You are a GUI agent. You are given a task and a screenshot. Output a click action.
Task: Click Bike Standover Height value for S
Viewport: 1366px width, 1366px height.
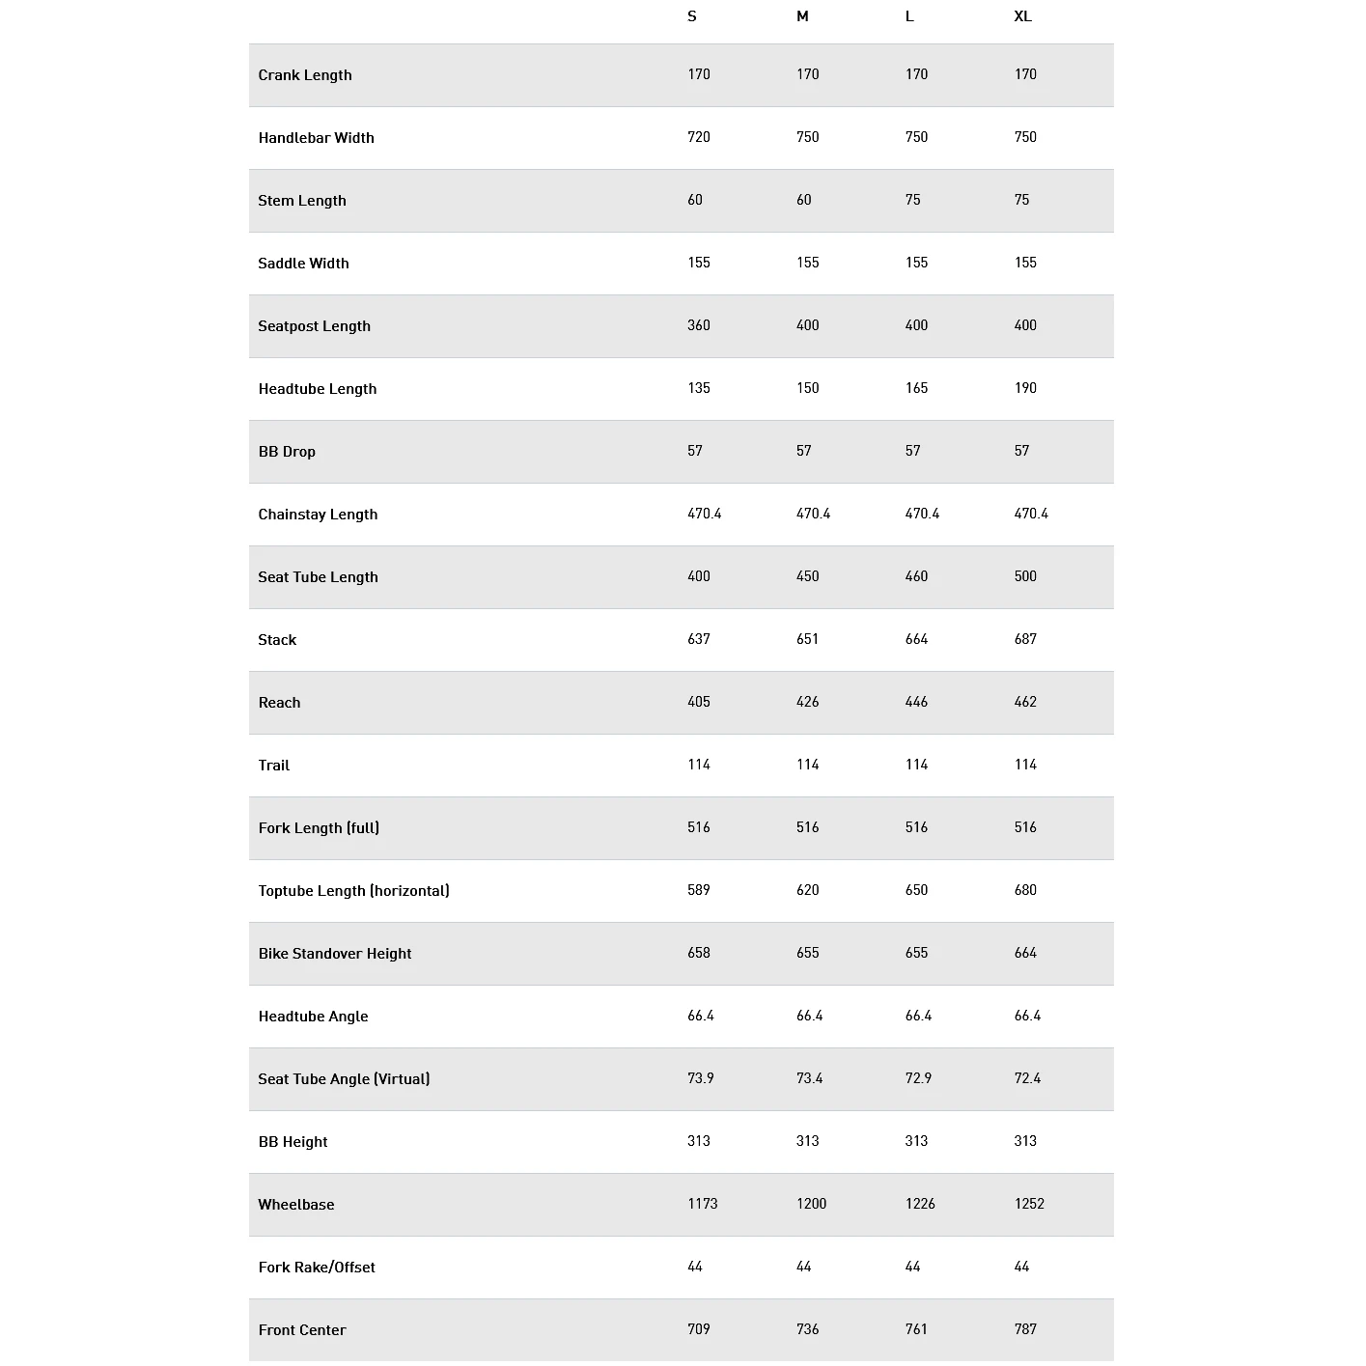(x=699, y=953)
